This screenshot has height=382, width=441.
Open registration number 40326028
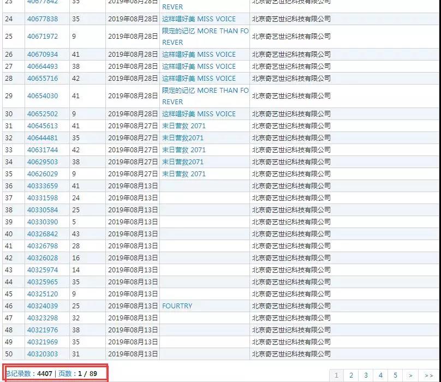[x=43, y=258]
